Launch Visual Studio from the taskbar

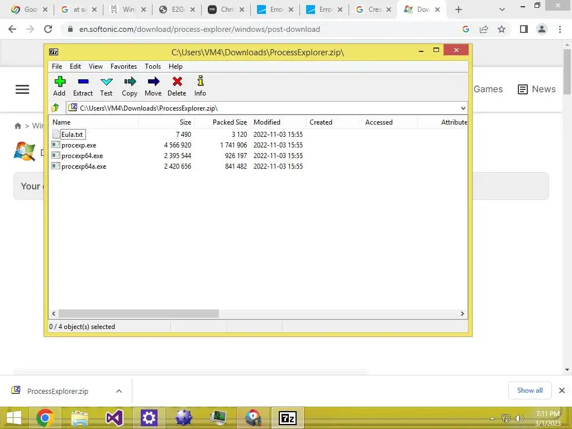(114, 418)
